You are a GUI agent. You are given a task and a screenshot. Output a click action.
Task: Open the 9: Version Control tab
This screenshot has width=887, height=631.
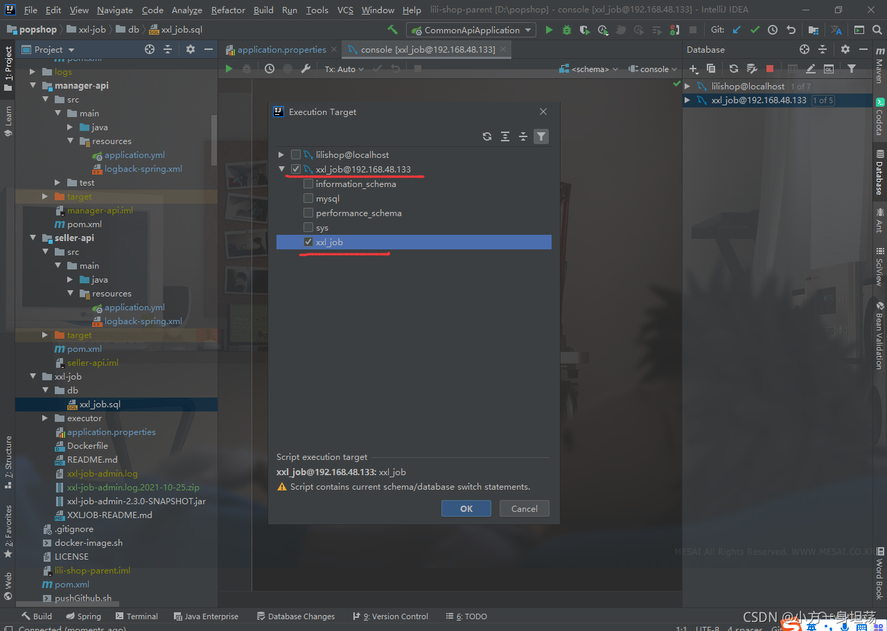click(390, 616)
